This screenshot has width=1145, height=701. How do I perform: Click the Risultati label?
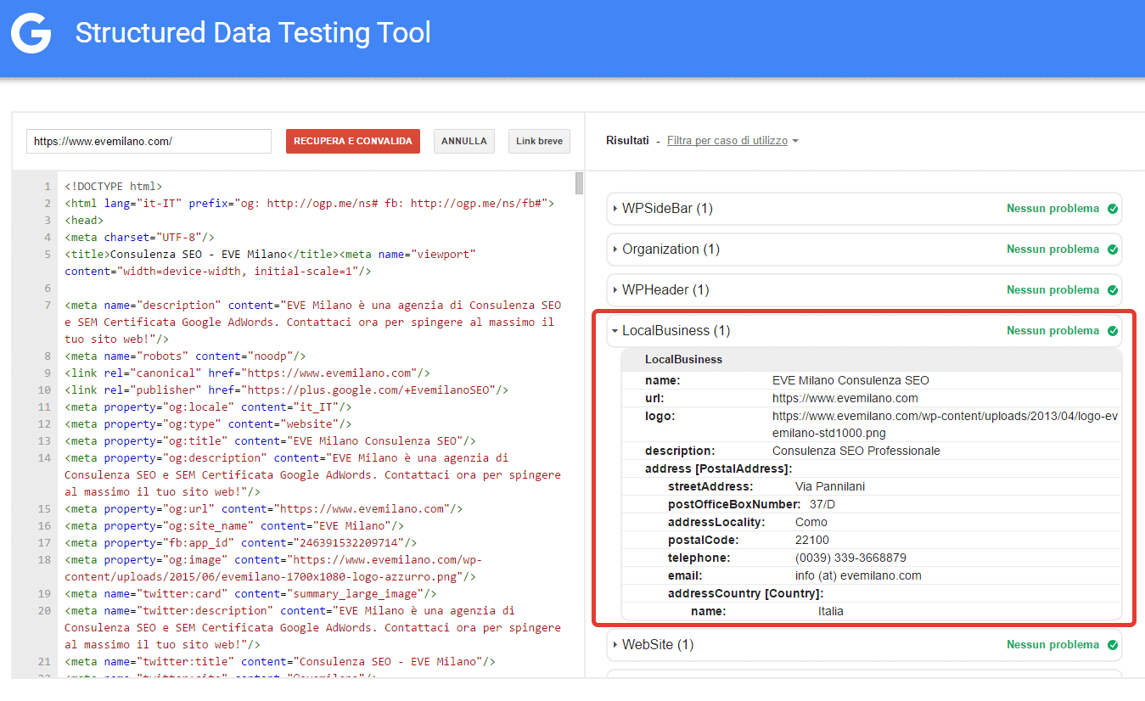627,141
